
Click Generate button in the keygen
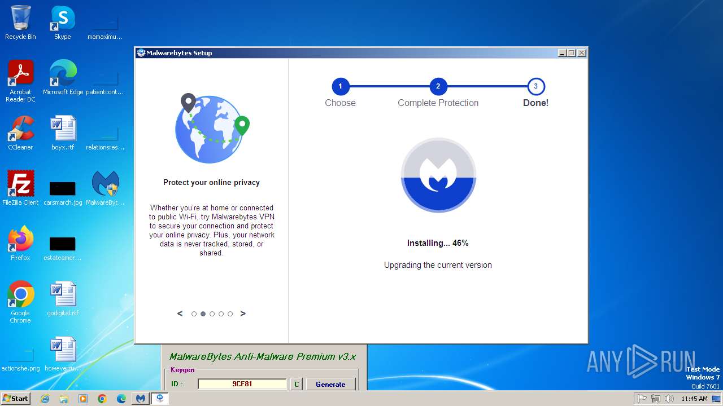[x=330, y=384]
